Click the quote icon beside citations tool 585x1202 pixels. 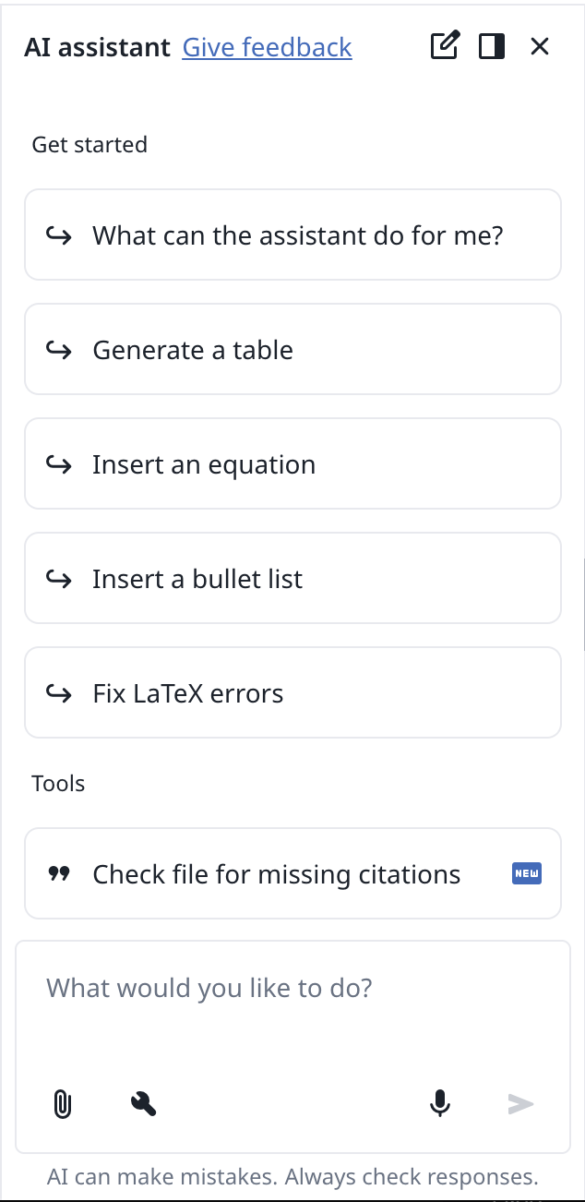tap(59, 873)
